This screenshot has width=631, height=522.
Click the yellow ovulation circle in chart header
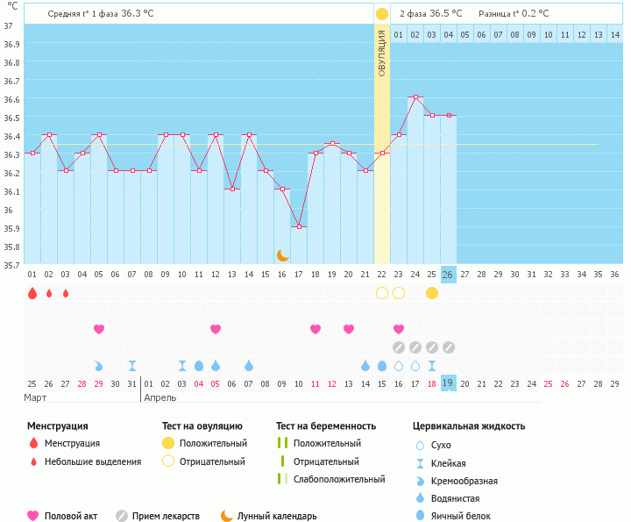(x=382, y=14)
